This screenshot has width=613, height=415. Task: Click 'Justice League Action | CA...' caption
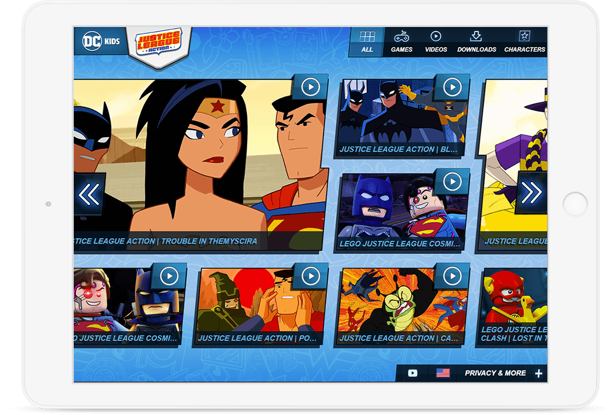tap(399, 339)
